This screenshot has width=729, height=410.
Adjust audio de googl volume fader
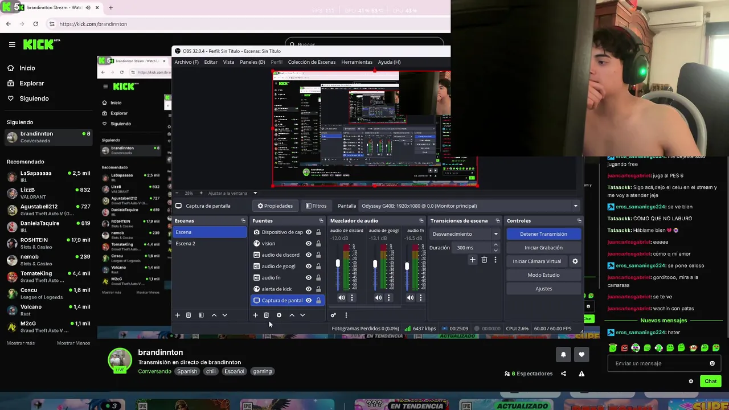pos(375,264)
